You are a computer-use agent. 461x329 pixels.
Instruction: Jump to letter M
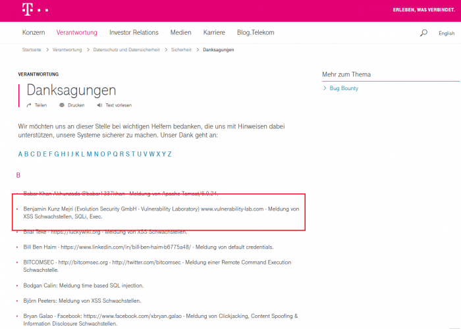(x=89, y=154)
